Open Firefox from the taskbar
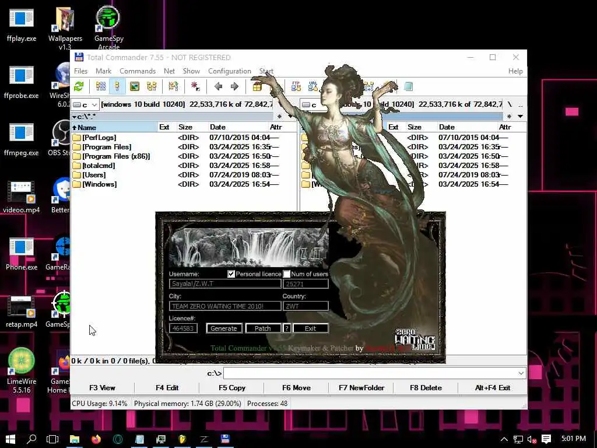Screen dimensions: 597x448 click(96, 439)
